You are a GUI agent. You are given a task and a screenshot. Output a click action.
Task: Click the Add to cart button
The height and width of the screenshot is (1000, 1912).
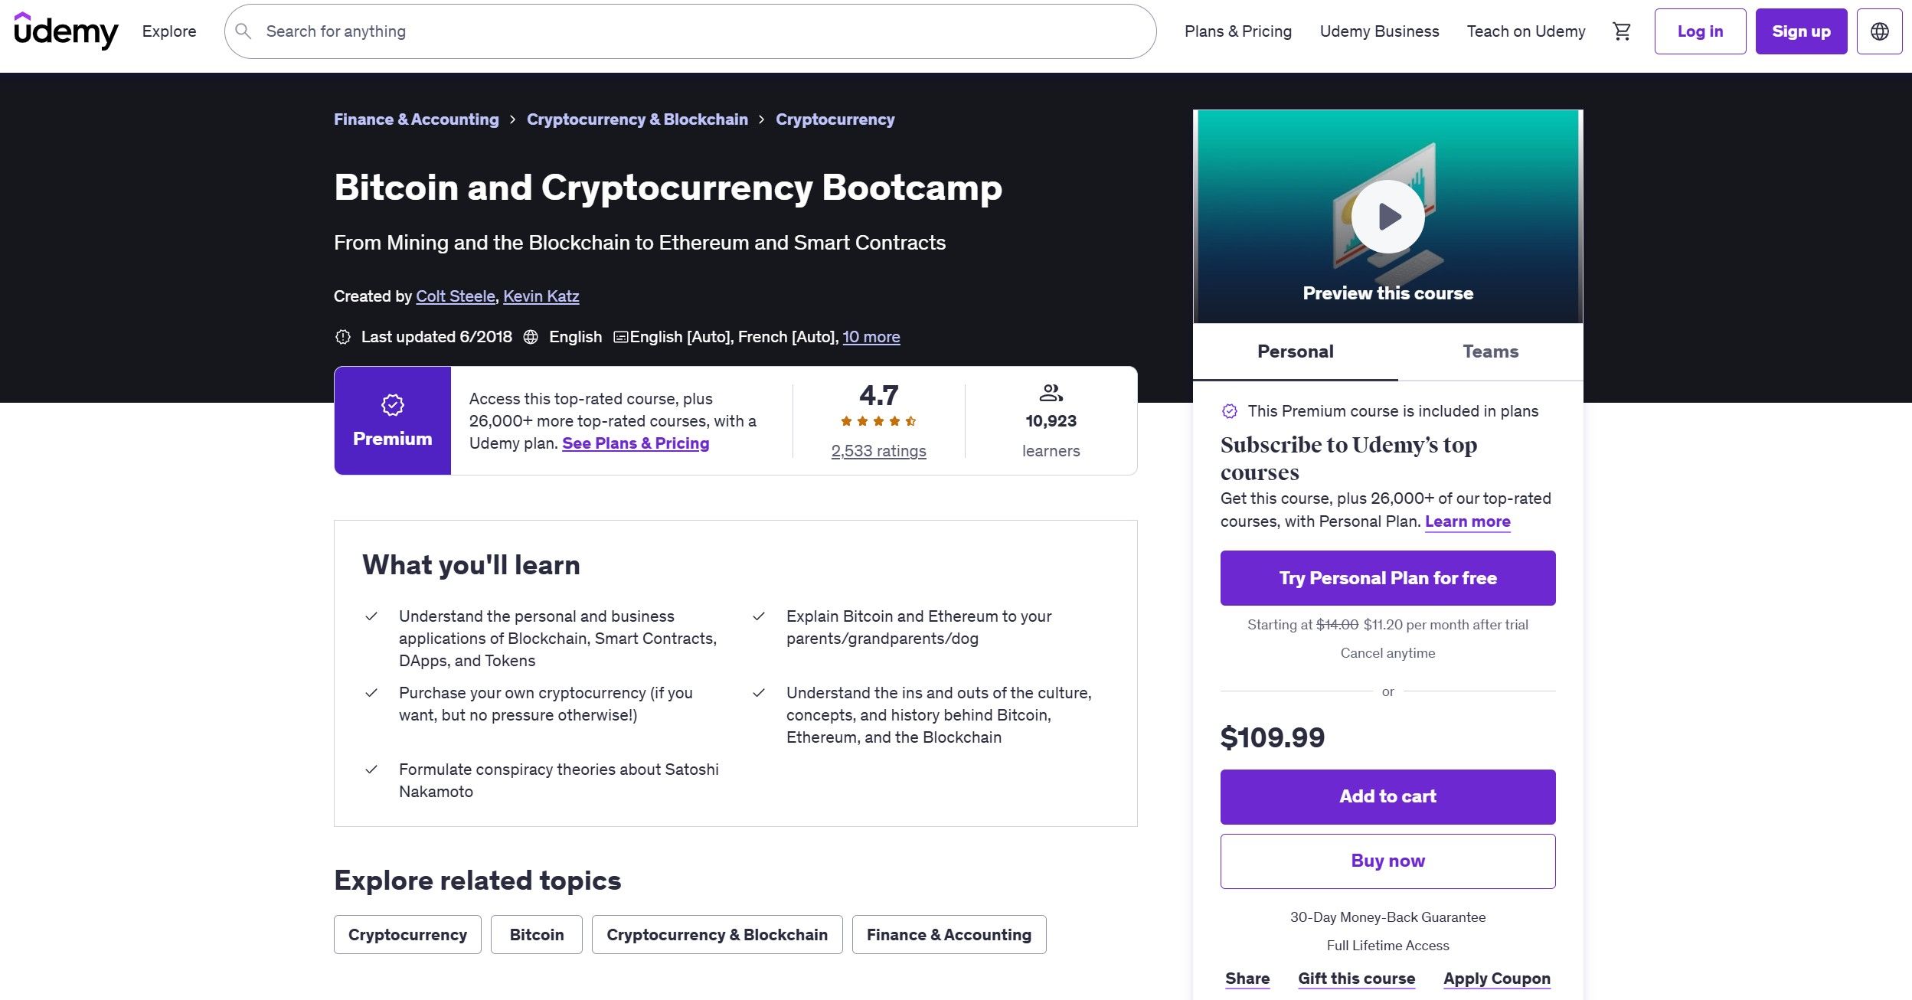pyautogui.click(x=1387, y=796)
